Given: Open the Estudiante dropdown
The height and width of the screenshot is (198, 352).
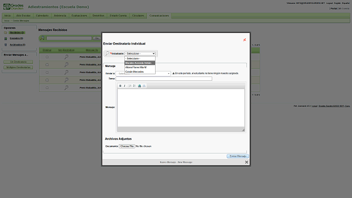Looking at the screenshot, I should [140, 54].
